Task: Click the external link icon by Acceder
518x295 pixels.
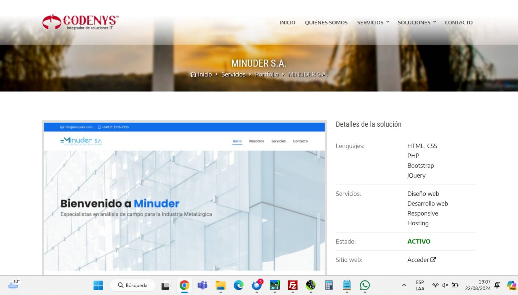Action: [x=433, y=260]
